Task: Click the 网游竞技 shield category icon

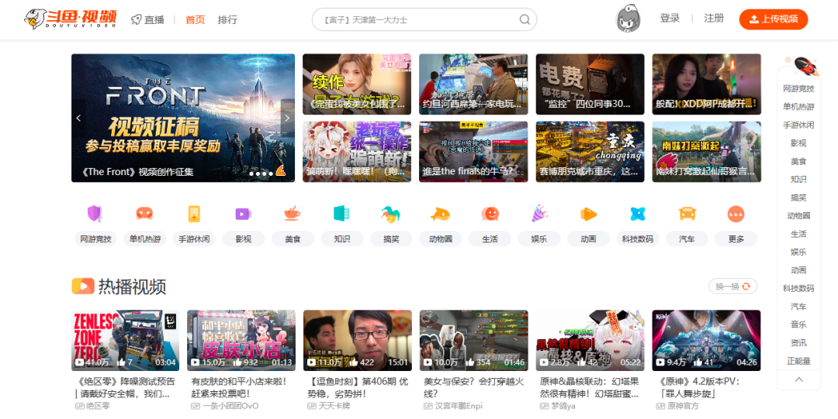Action: coord(95,214)
